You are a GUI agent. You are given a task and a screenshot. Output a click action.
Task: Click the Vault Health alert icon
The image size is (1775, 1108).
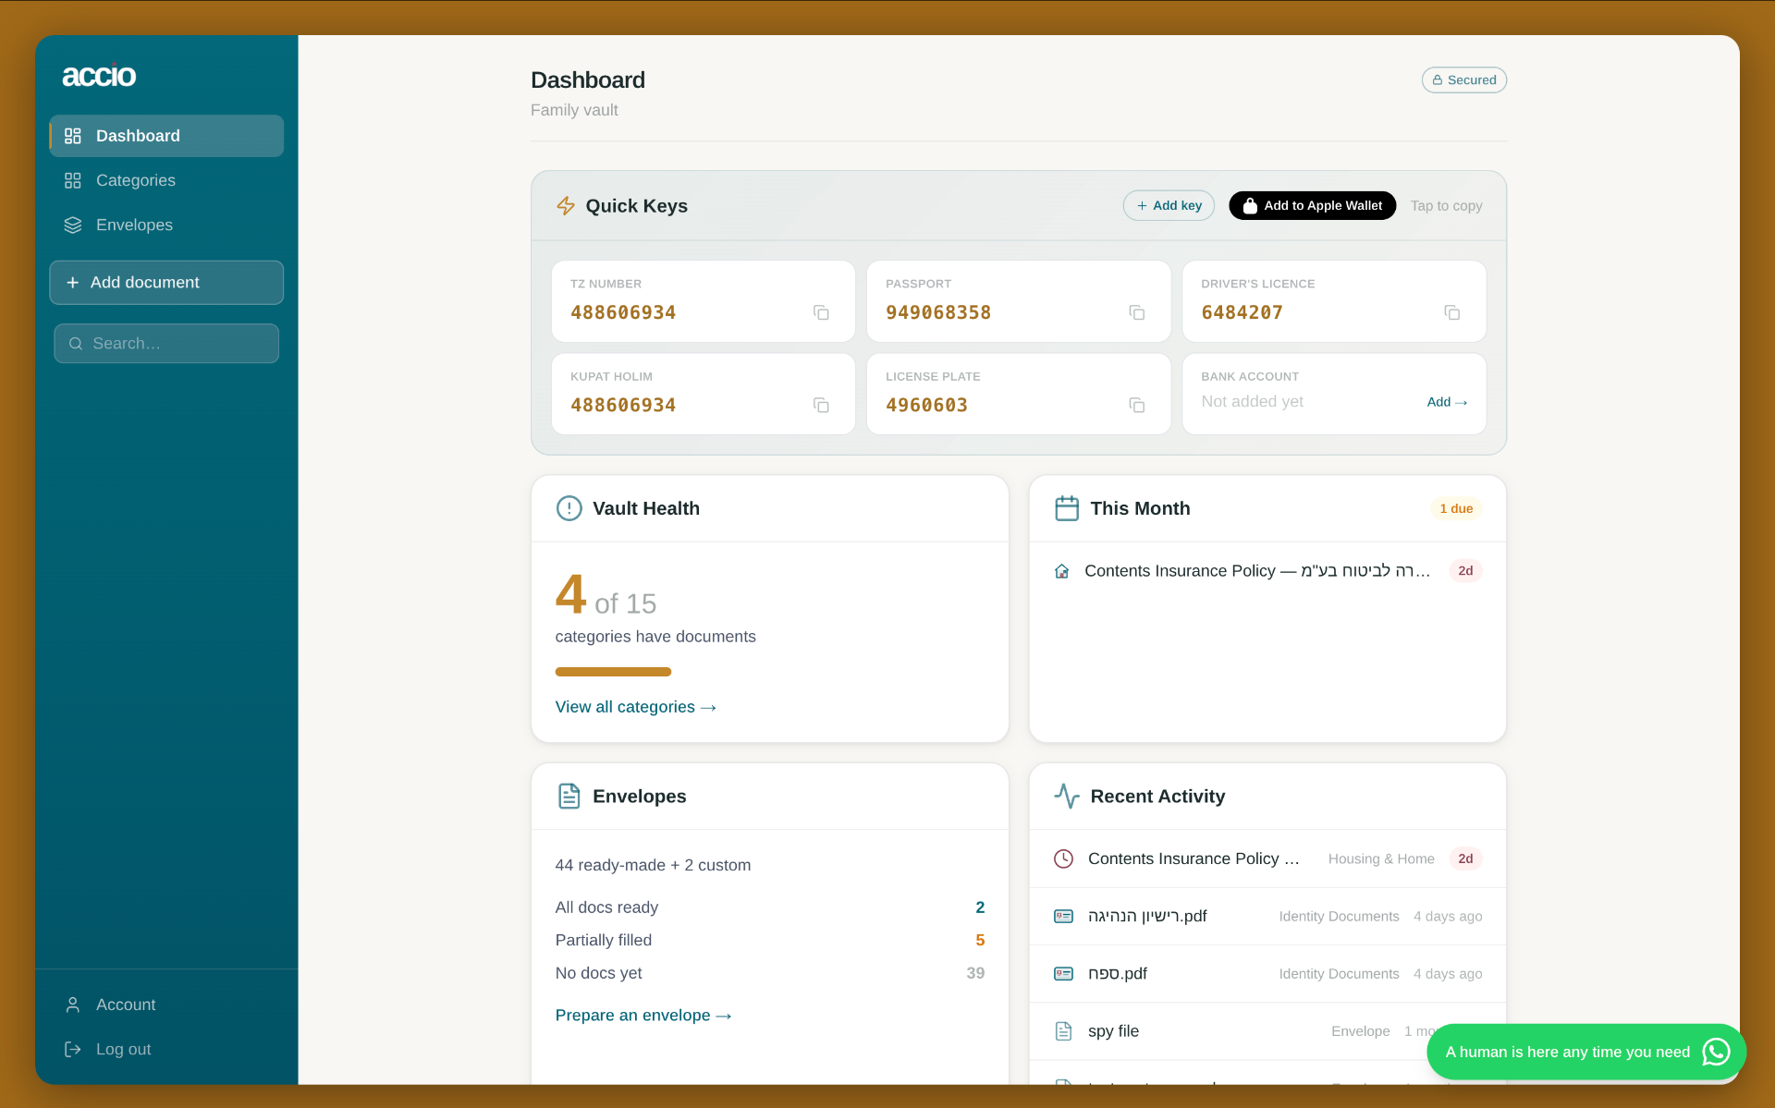[x=569, y=508]
